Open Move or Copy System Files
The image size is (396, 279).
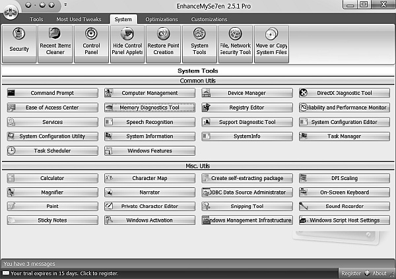click(271, 44)
